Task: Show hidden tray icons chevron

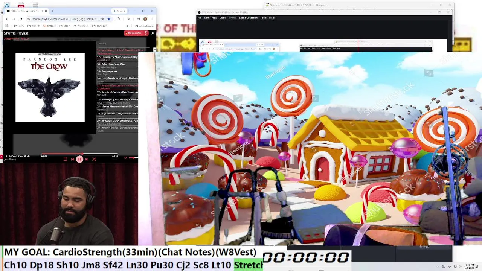Action: [x=438, y=266]
